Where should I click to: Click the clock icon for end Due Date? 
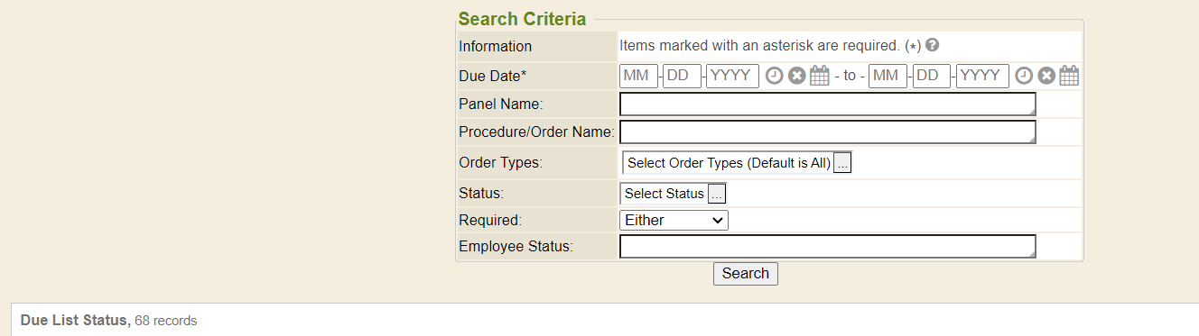click(x=1023, y=76)
